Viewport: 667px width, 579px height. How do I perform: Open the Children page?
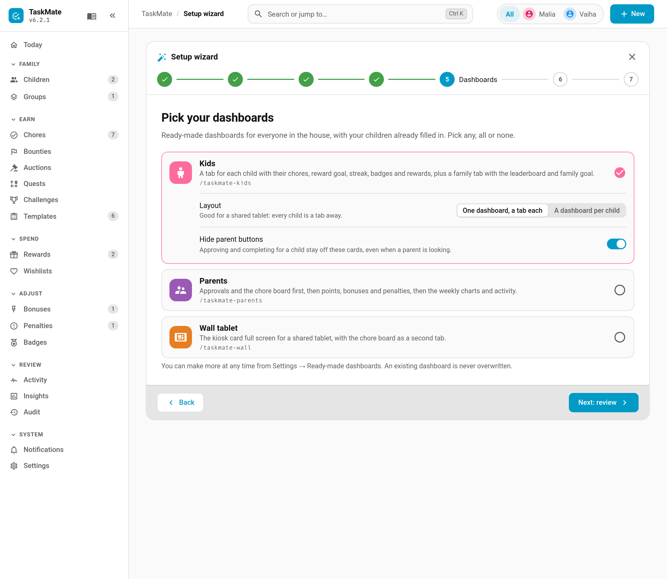click(x=64, y=80)
